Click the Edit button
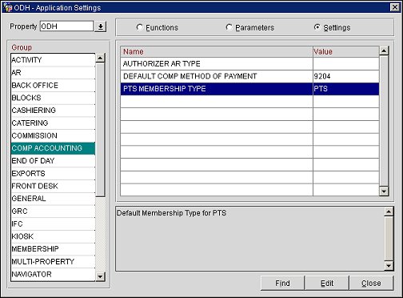Viewport: 403px width, 298px height. coord(327,283)
